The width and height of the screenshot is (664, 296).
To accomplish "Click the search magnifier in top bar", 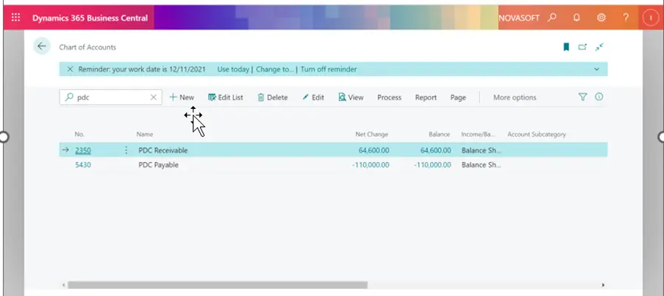I will (551, 18).
